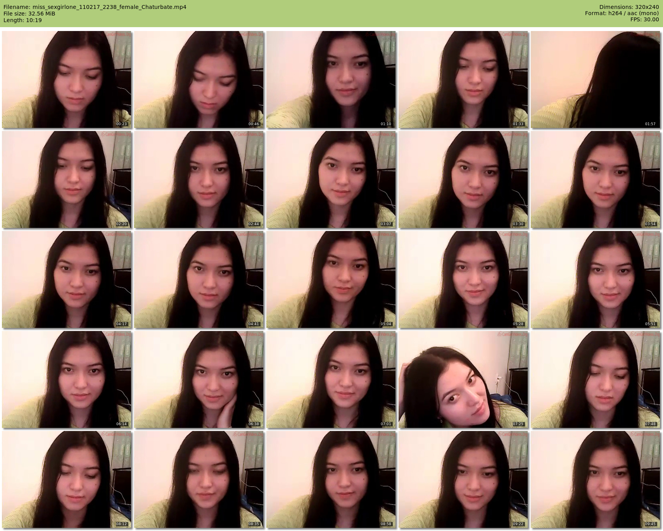This screenshot has height=531, width=663.
Task: Open the frame at 02:20
Action: point(67,179)
